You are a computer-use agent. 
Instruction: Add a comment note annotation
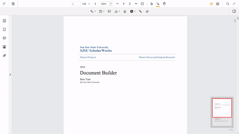click(109, 11)
